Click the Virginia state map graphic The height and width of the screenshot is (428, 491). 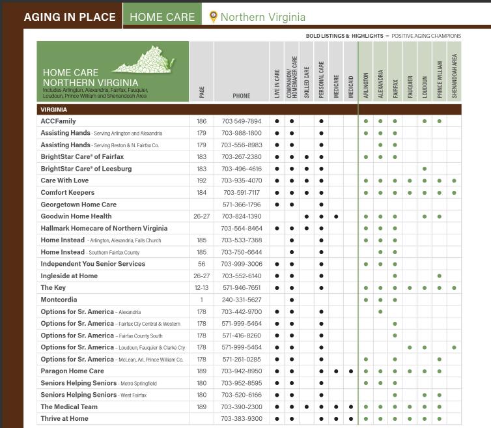pos(143,60)
